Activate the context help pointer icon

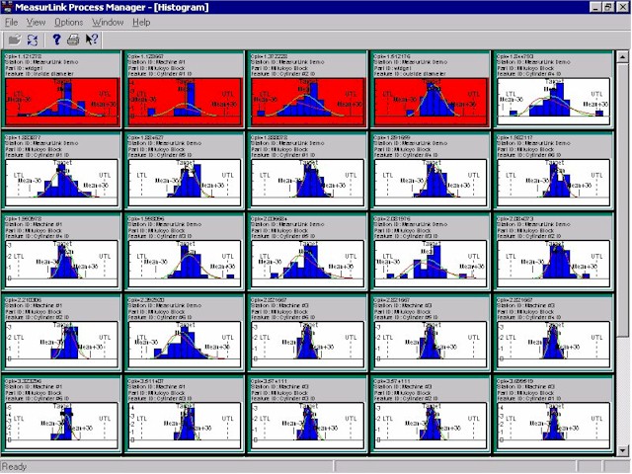pos(92,39)
